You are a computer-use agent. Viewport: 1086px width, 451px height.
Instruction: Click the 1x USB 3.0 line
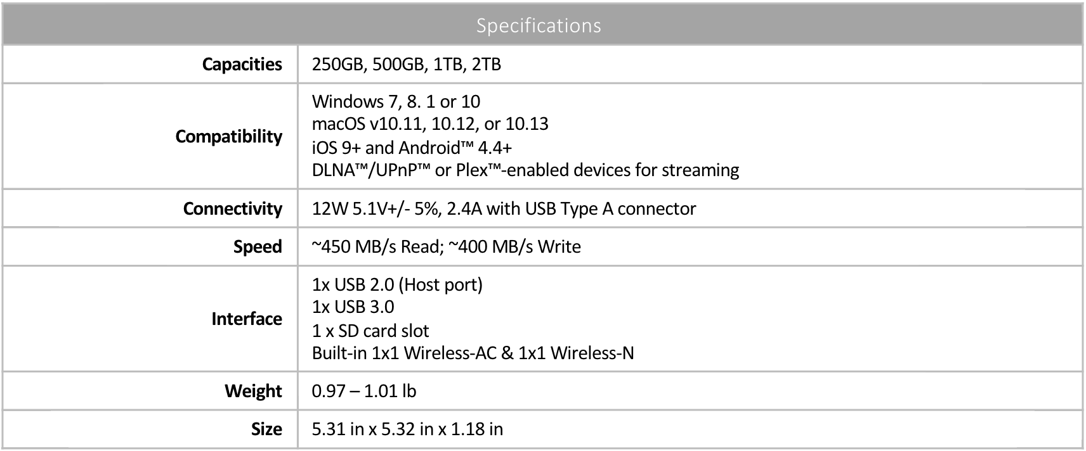coord(353,307)
